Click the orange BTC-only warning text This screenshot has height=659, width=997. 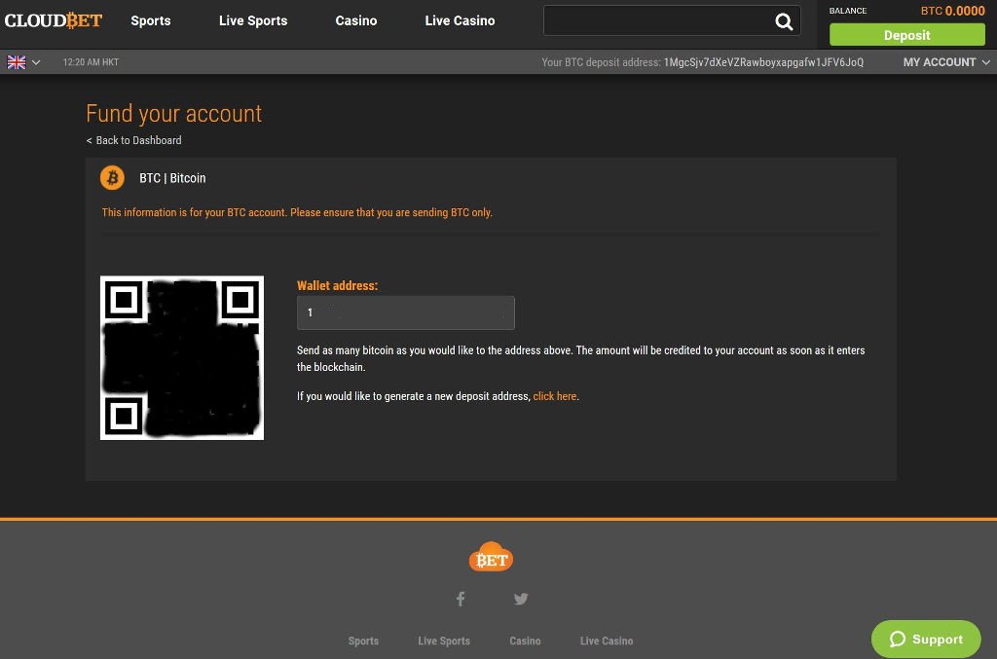pyautogui.click(x=297, y=213)
